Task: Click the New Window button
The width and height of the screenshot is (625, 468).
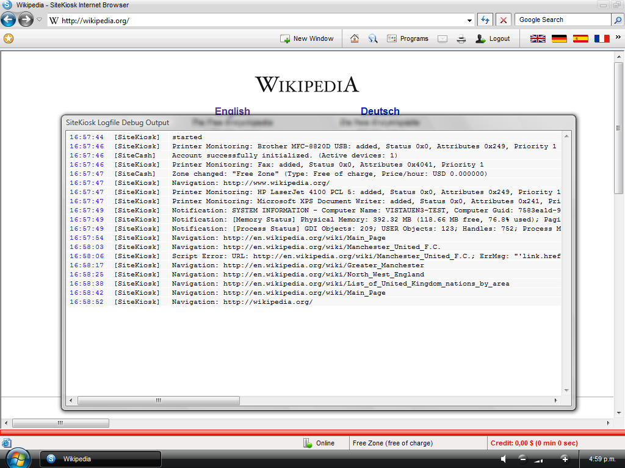Action: coord(306,38)
